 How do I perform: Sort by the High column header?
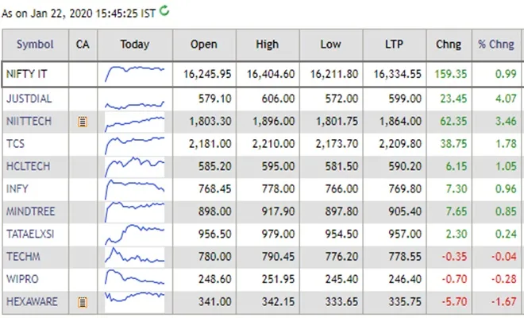coord(268,45)
